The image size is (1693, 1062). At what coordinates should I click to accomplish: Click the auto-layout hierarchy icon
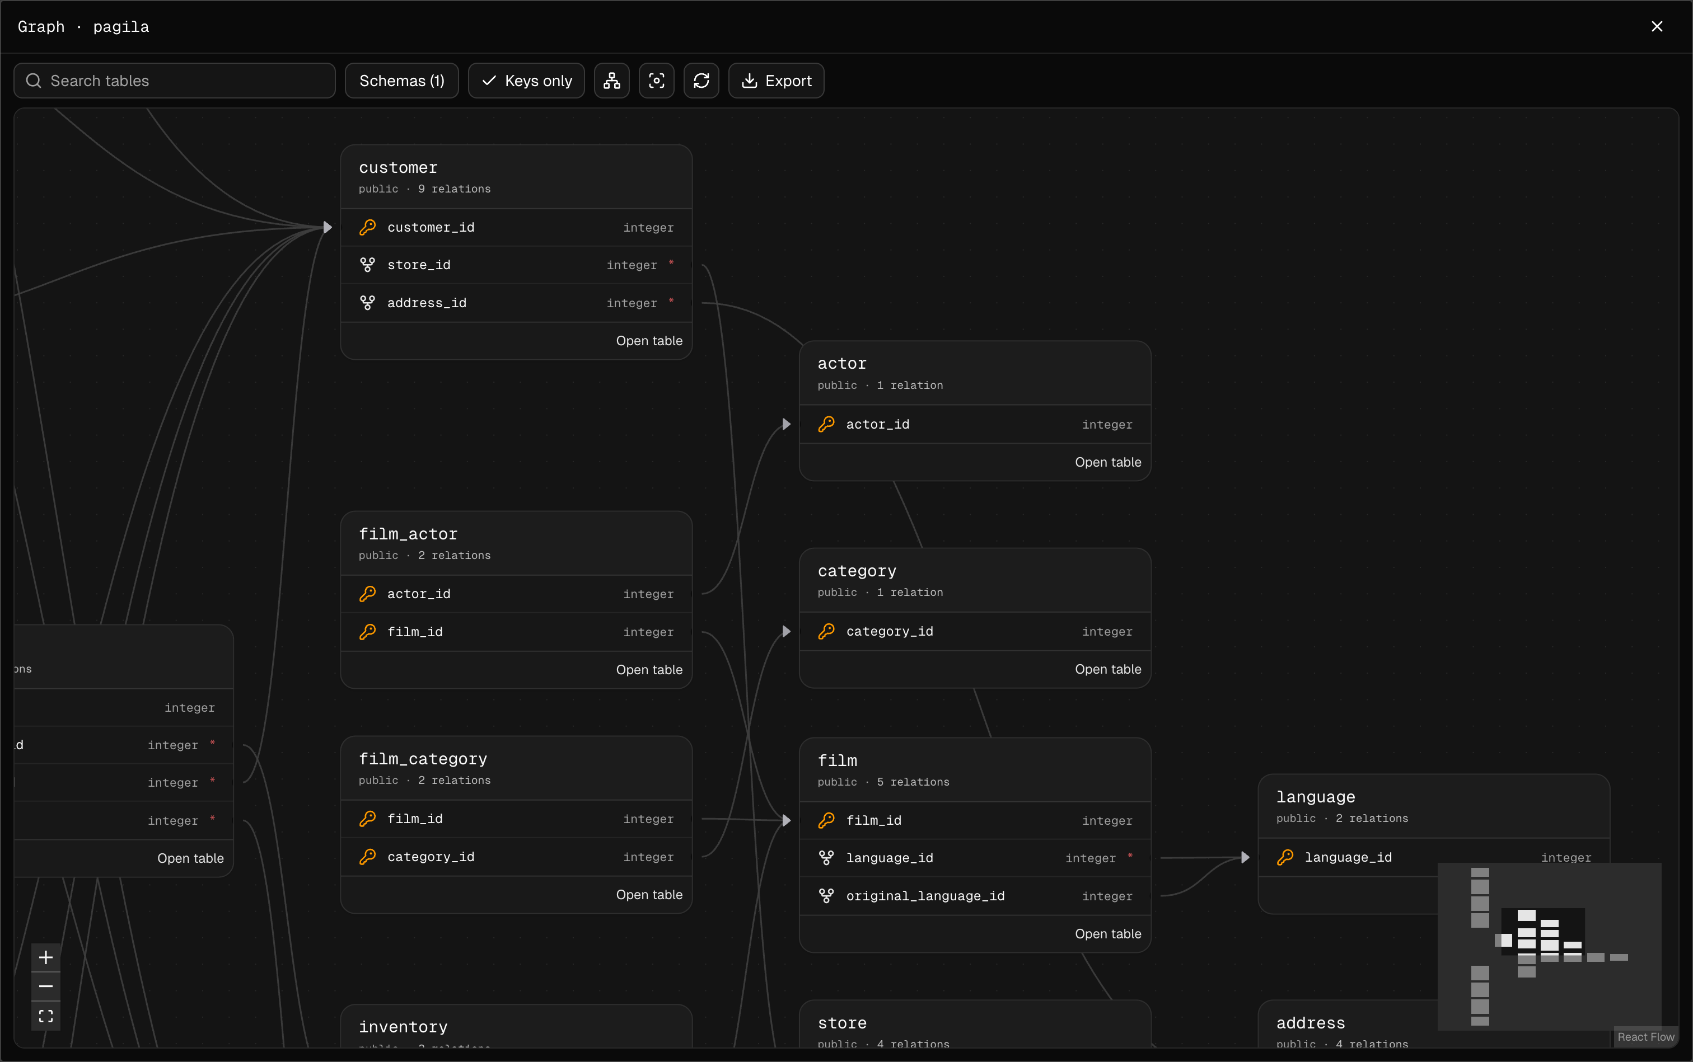611,81
